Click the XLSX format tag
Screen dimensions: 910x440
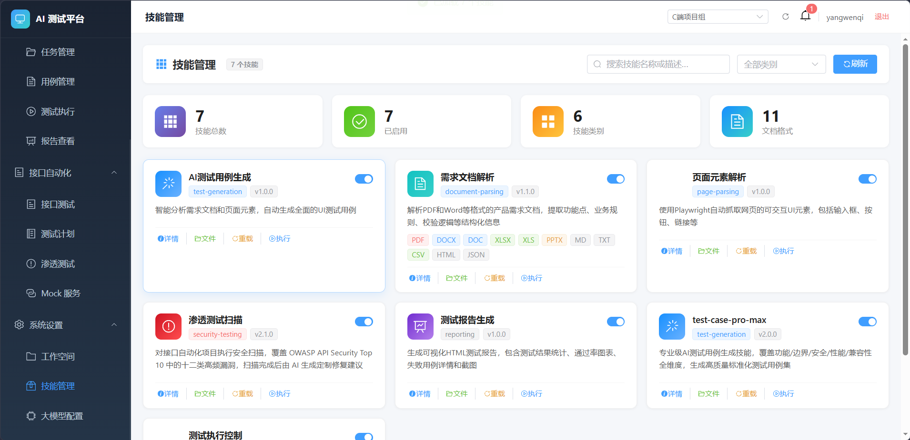tap(503, 240)
